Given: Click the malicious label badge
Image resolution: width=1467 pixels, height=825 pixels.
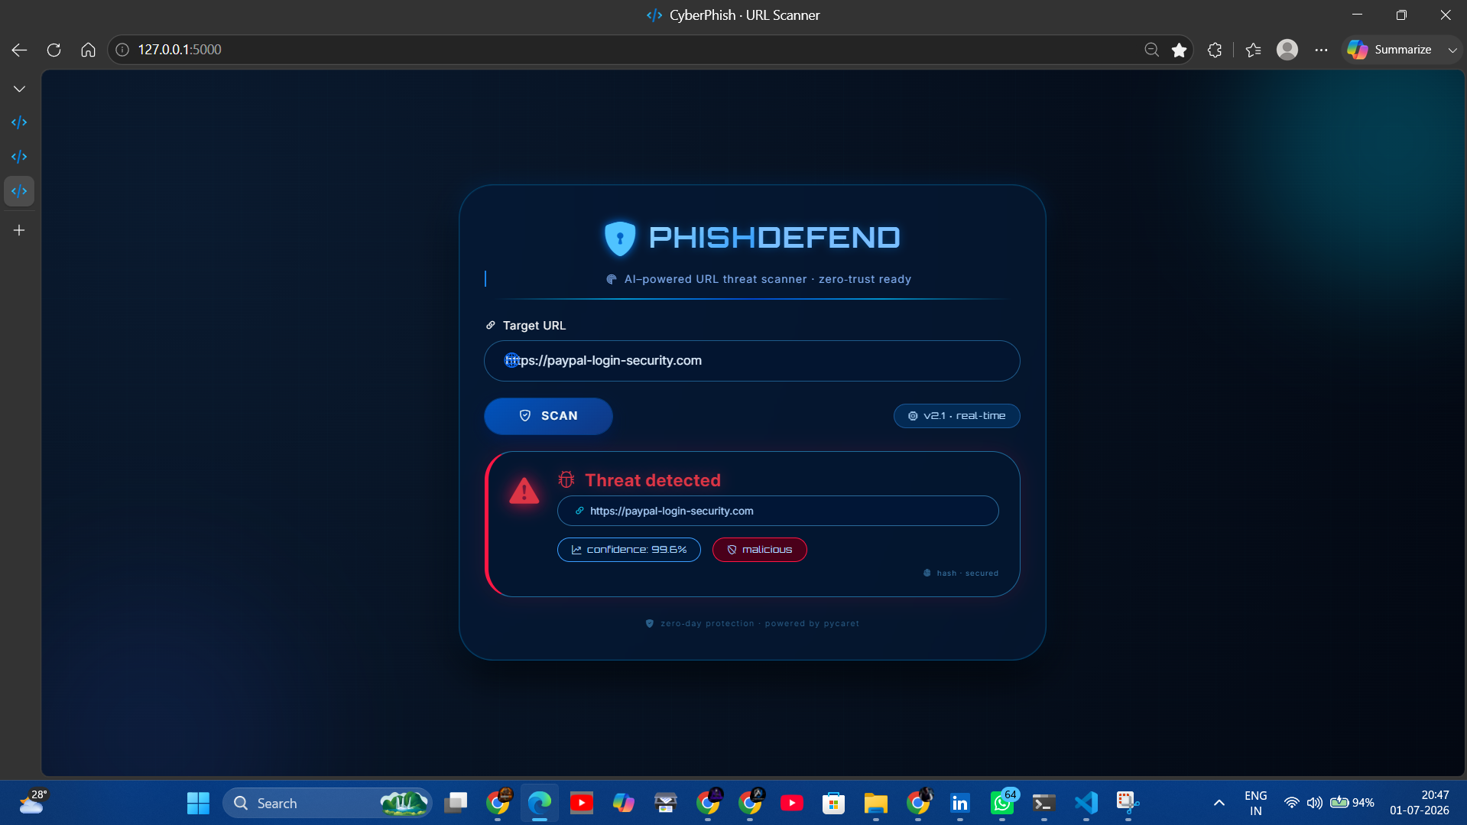Looking at the screenshot, I should [759, 550].
